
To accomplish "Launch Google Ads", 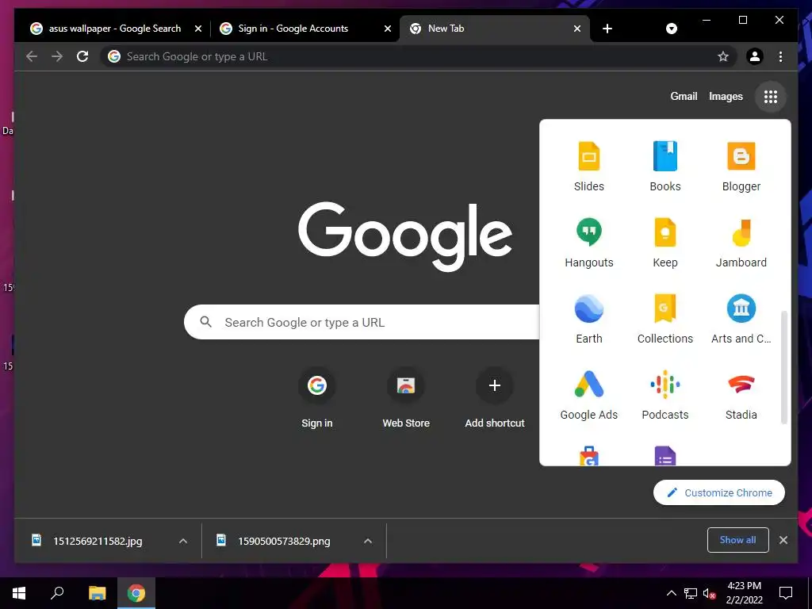I will (x=589, y=395).
